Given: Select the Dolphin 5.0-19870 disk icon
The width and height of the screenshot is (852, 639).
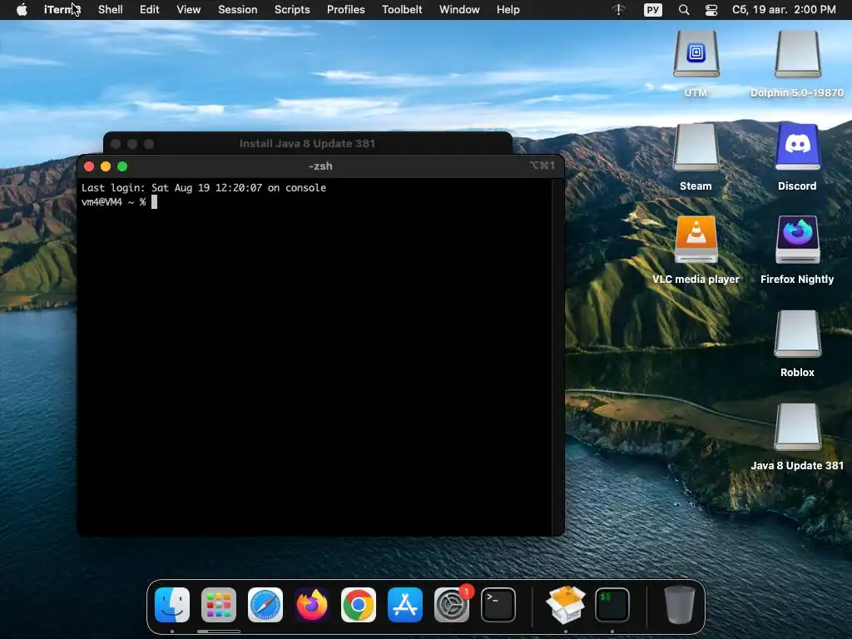Looking at the screenshot, I should (797, 54).
